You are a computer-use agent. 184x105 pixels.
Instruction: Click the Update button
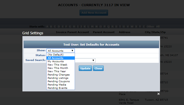[x=85, y=68]
